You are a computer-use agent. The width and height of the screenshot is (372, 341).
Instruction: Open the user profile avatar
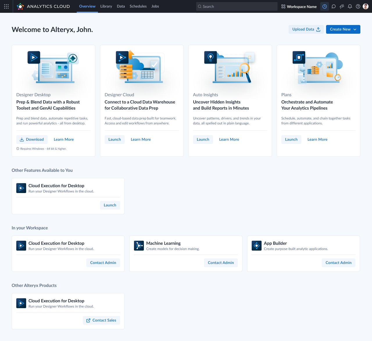coord(366,6)
